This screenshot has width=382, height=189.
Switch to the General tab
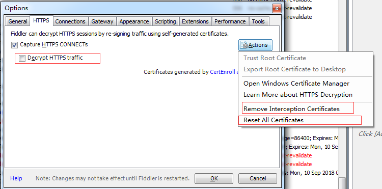pos(17,21)
